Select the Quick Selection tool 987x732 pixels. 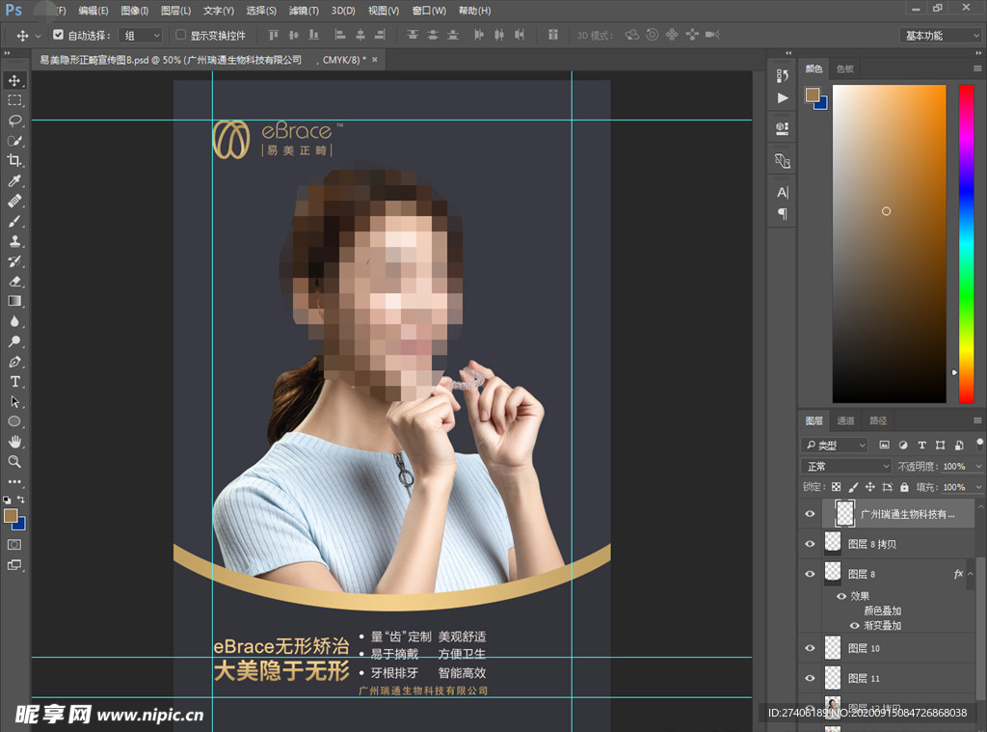pyautogui.click(x=14, y=141)
